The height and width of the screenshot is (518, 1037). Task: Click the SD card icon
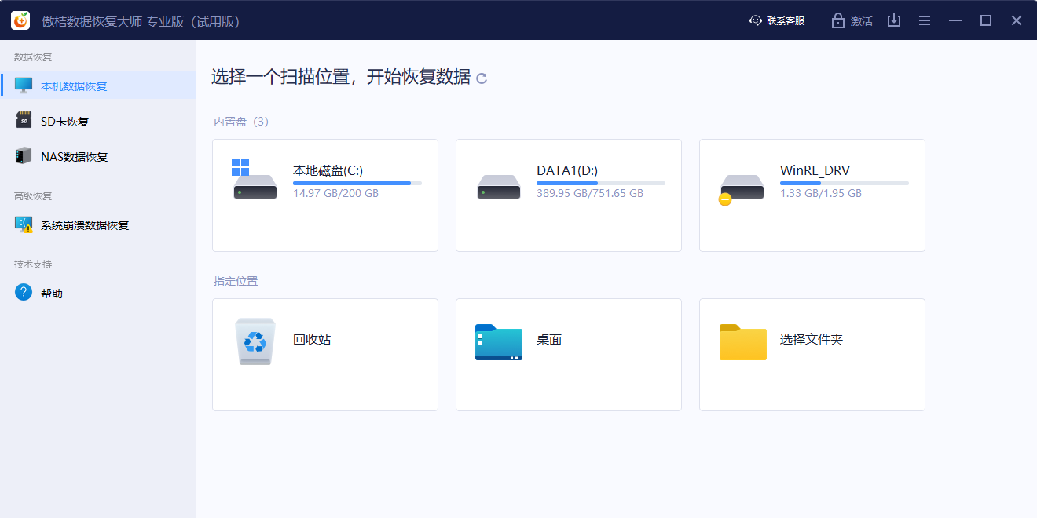pyautogui.click(x=24, y=120)
